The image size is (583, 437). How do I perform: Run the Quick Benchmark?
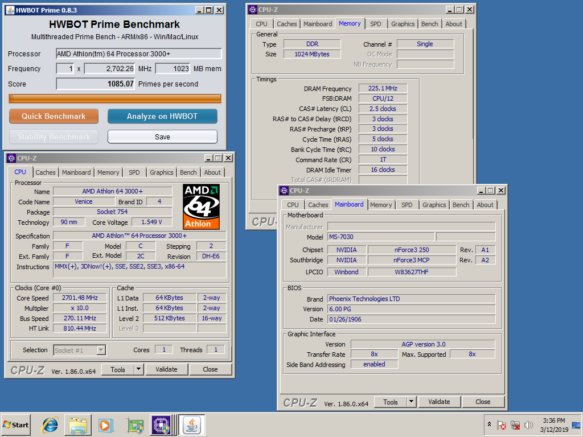coord(54,116)
